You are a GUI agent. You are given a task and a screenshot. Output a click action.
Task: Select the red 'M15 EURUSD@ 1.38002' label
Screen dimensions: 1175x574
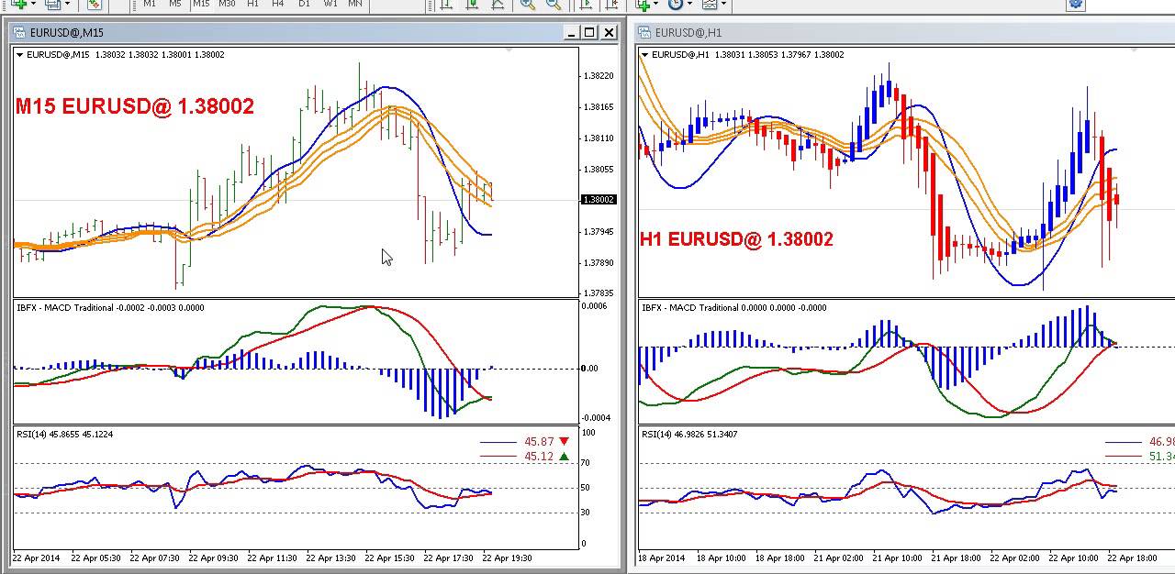(135, 106)
